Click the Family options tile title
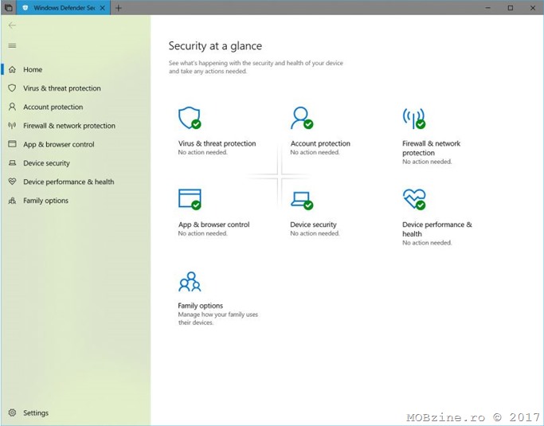 tap(200, 306)
